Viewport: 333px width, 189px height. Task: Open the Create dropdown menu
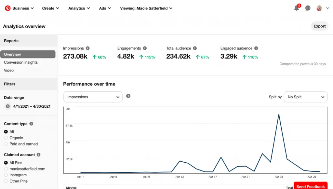50,8
